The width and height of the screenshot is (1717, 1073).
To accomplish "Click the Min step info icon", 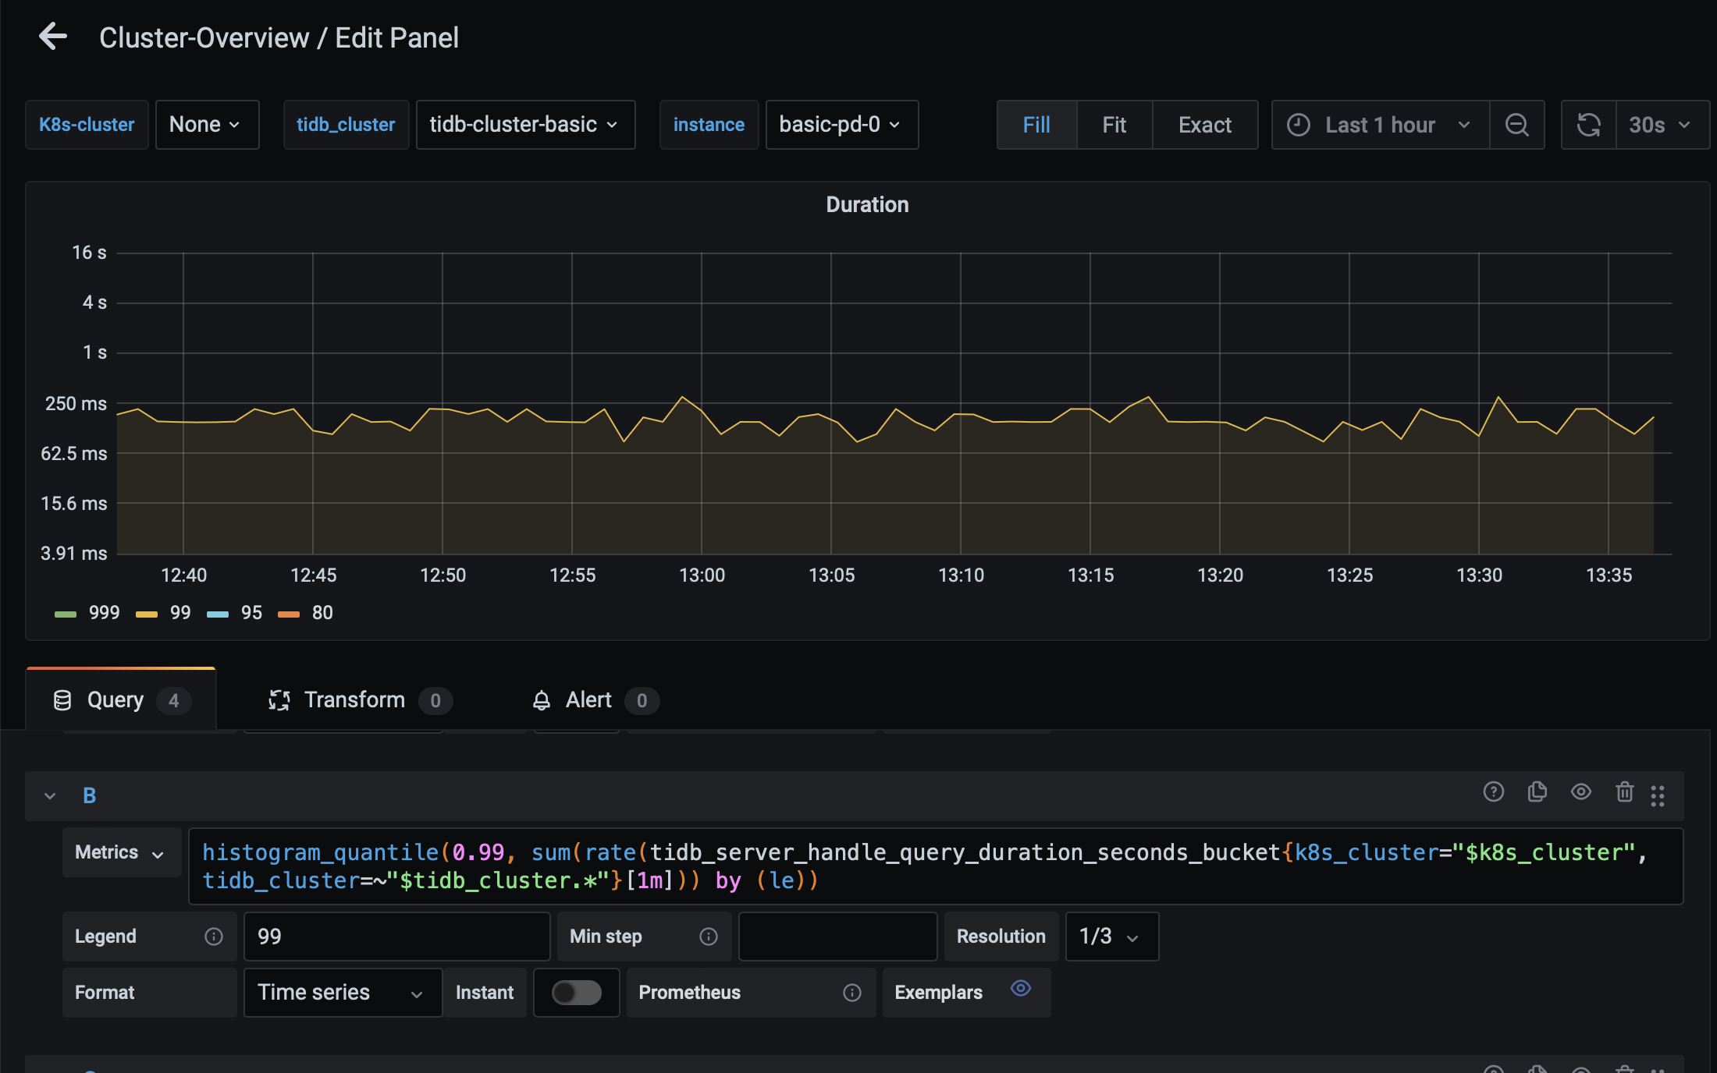I will coord(708,937).
